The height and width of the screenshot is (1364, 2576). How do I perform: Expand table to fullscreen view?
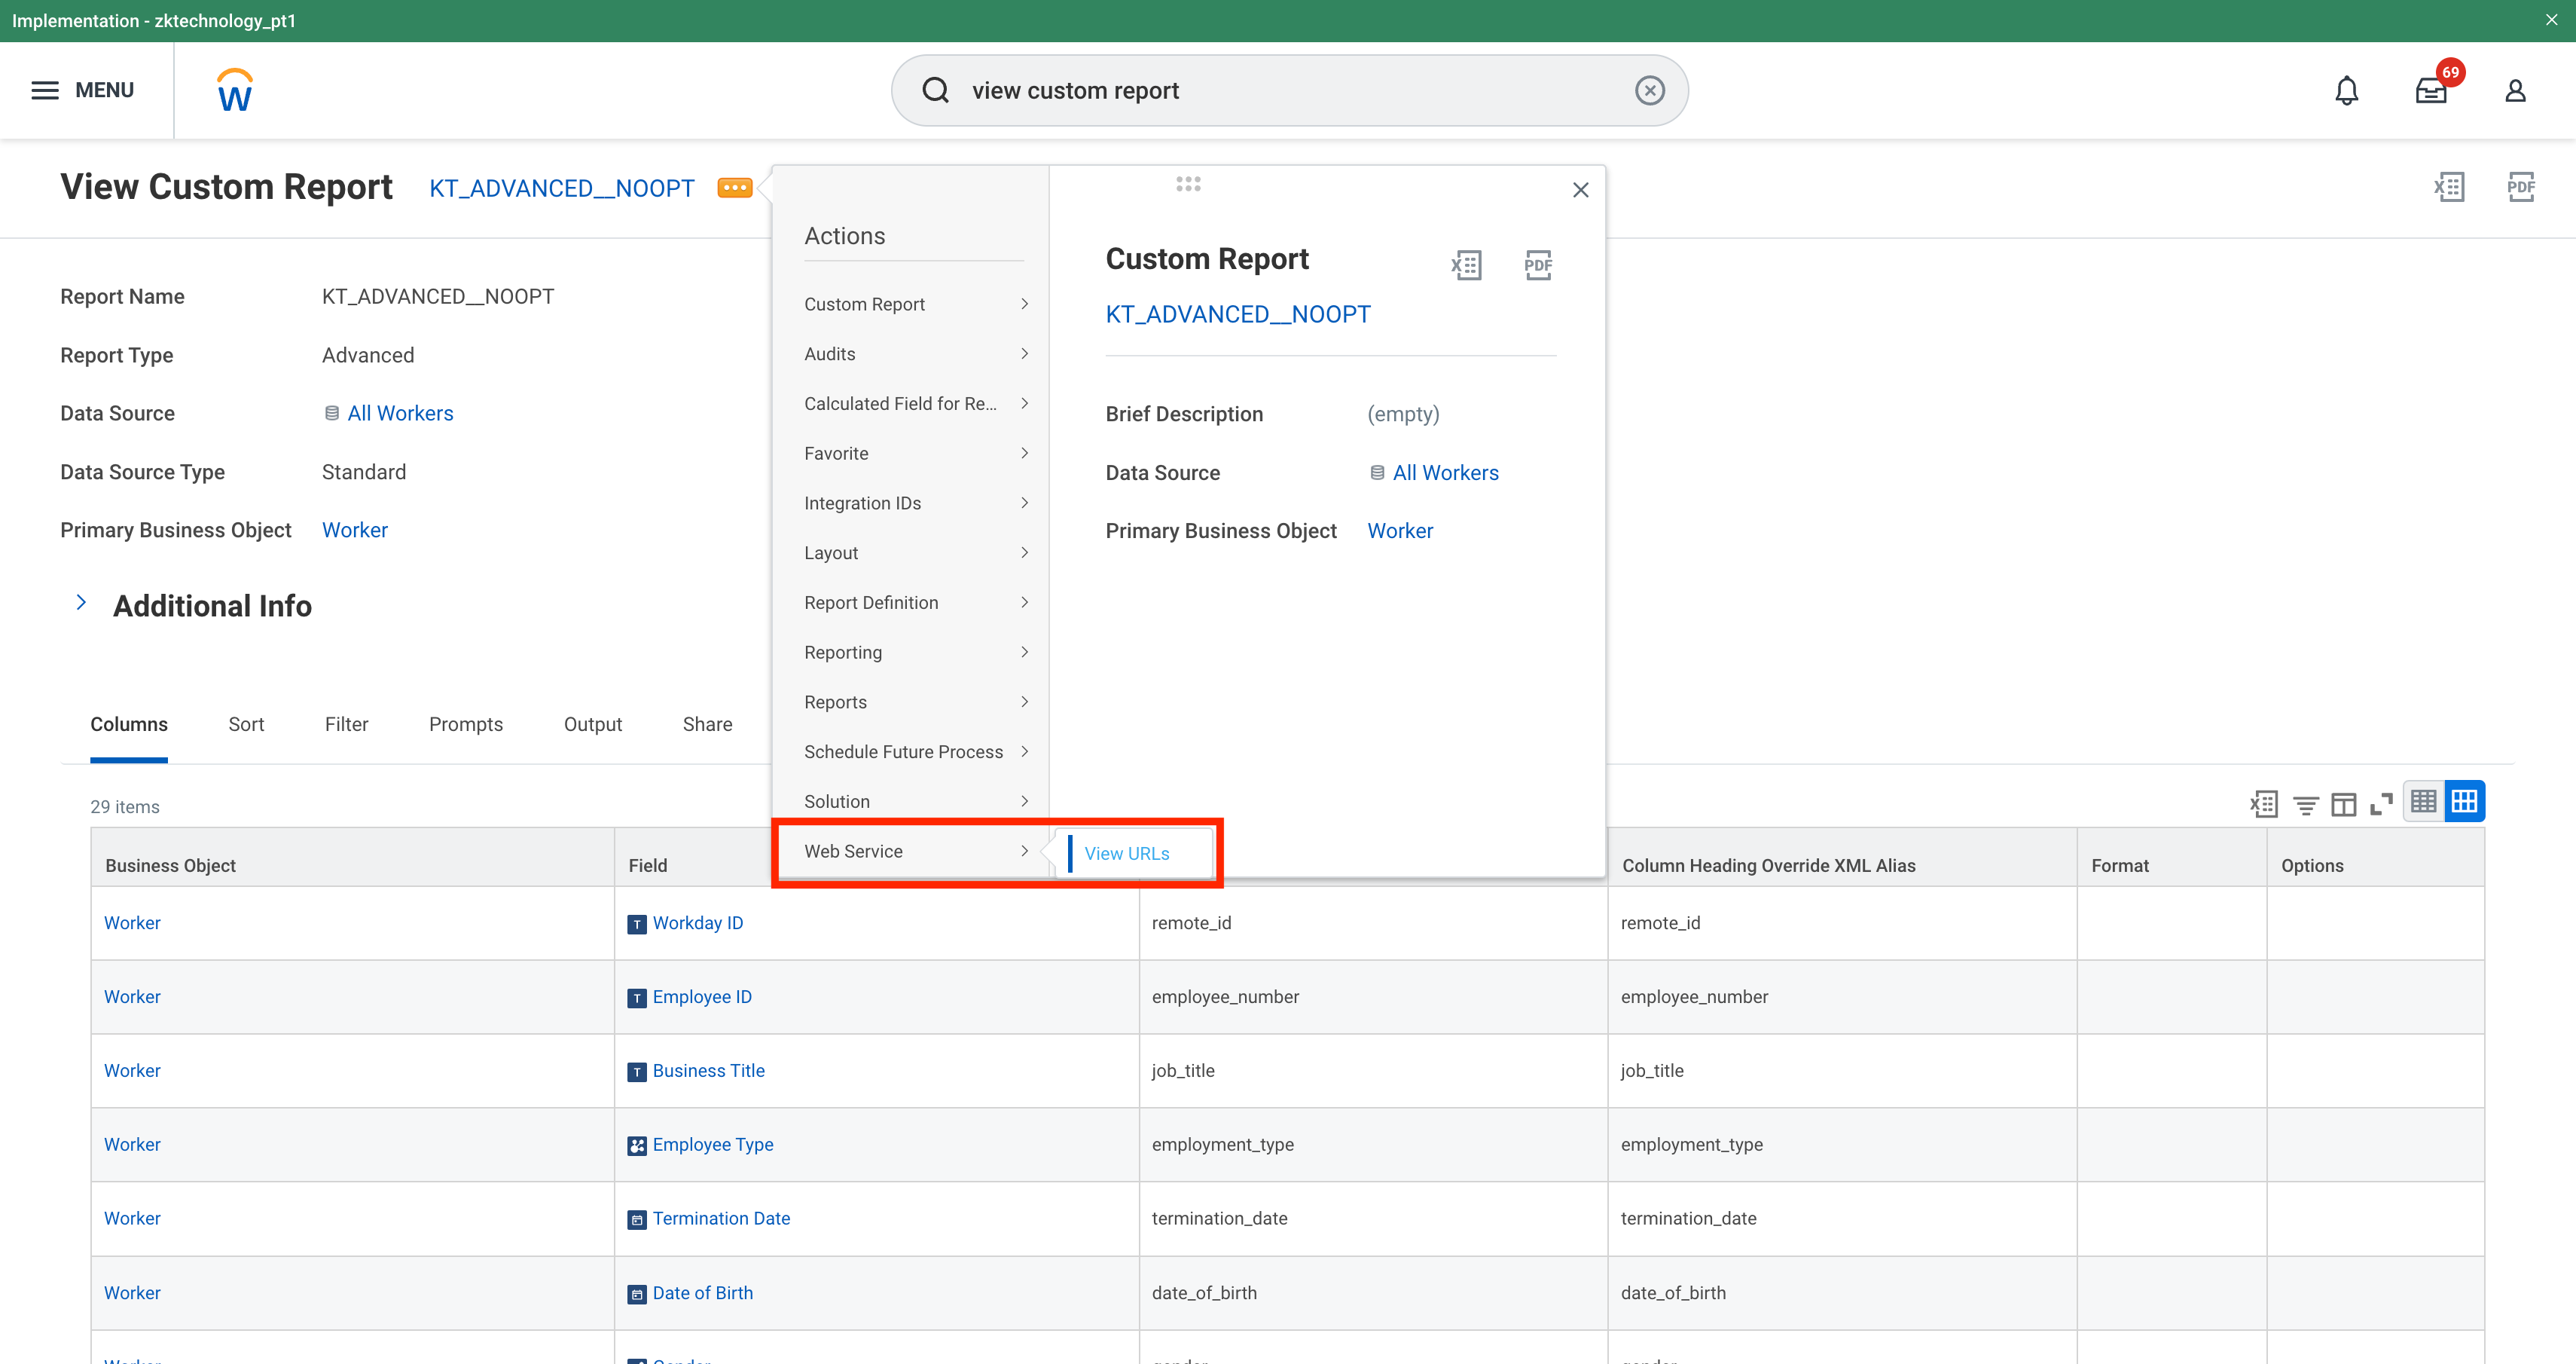(x=2381, y=803)
